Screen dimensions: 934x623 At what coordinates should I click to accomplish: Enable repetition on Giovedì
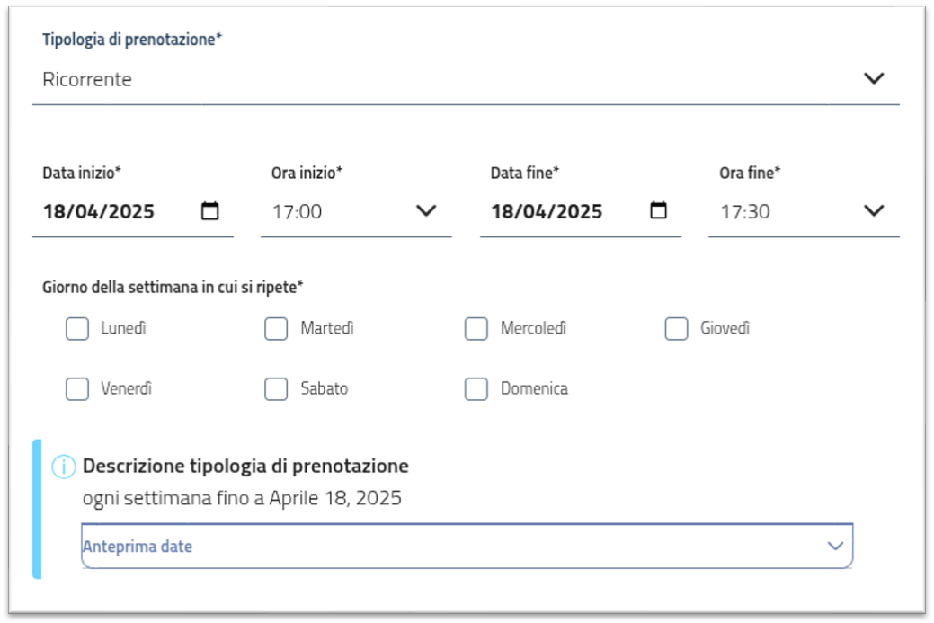point(674,329)
